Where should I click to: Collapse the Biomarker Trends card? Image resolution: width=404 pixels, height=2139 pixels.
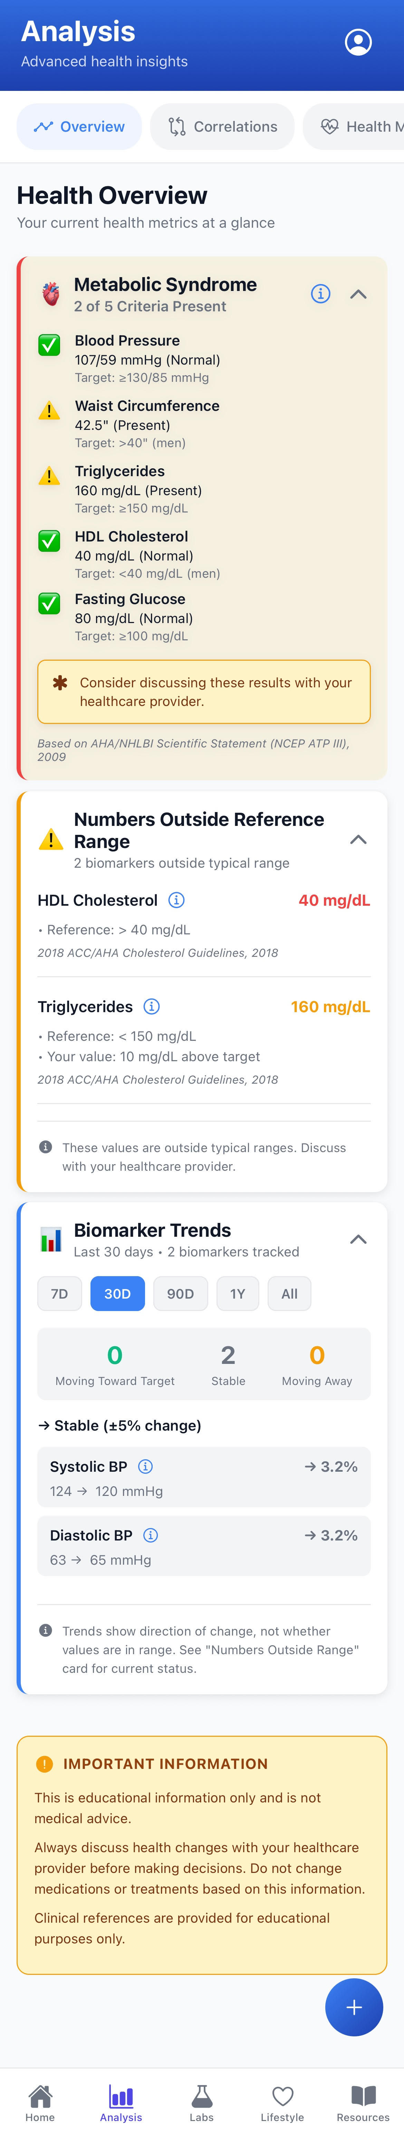click(358, 1239)
